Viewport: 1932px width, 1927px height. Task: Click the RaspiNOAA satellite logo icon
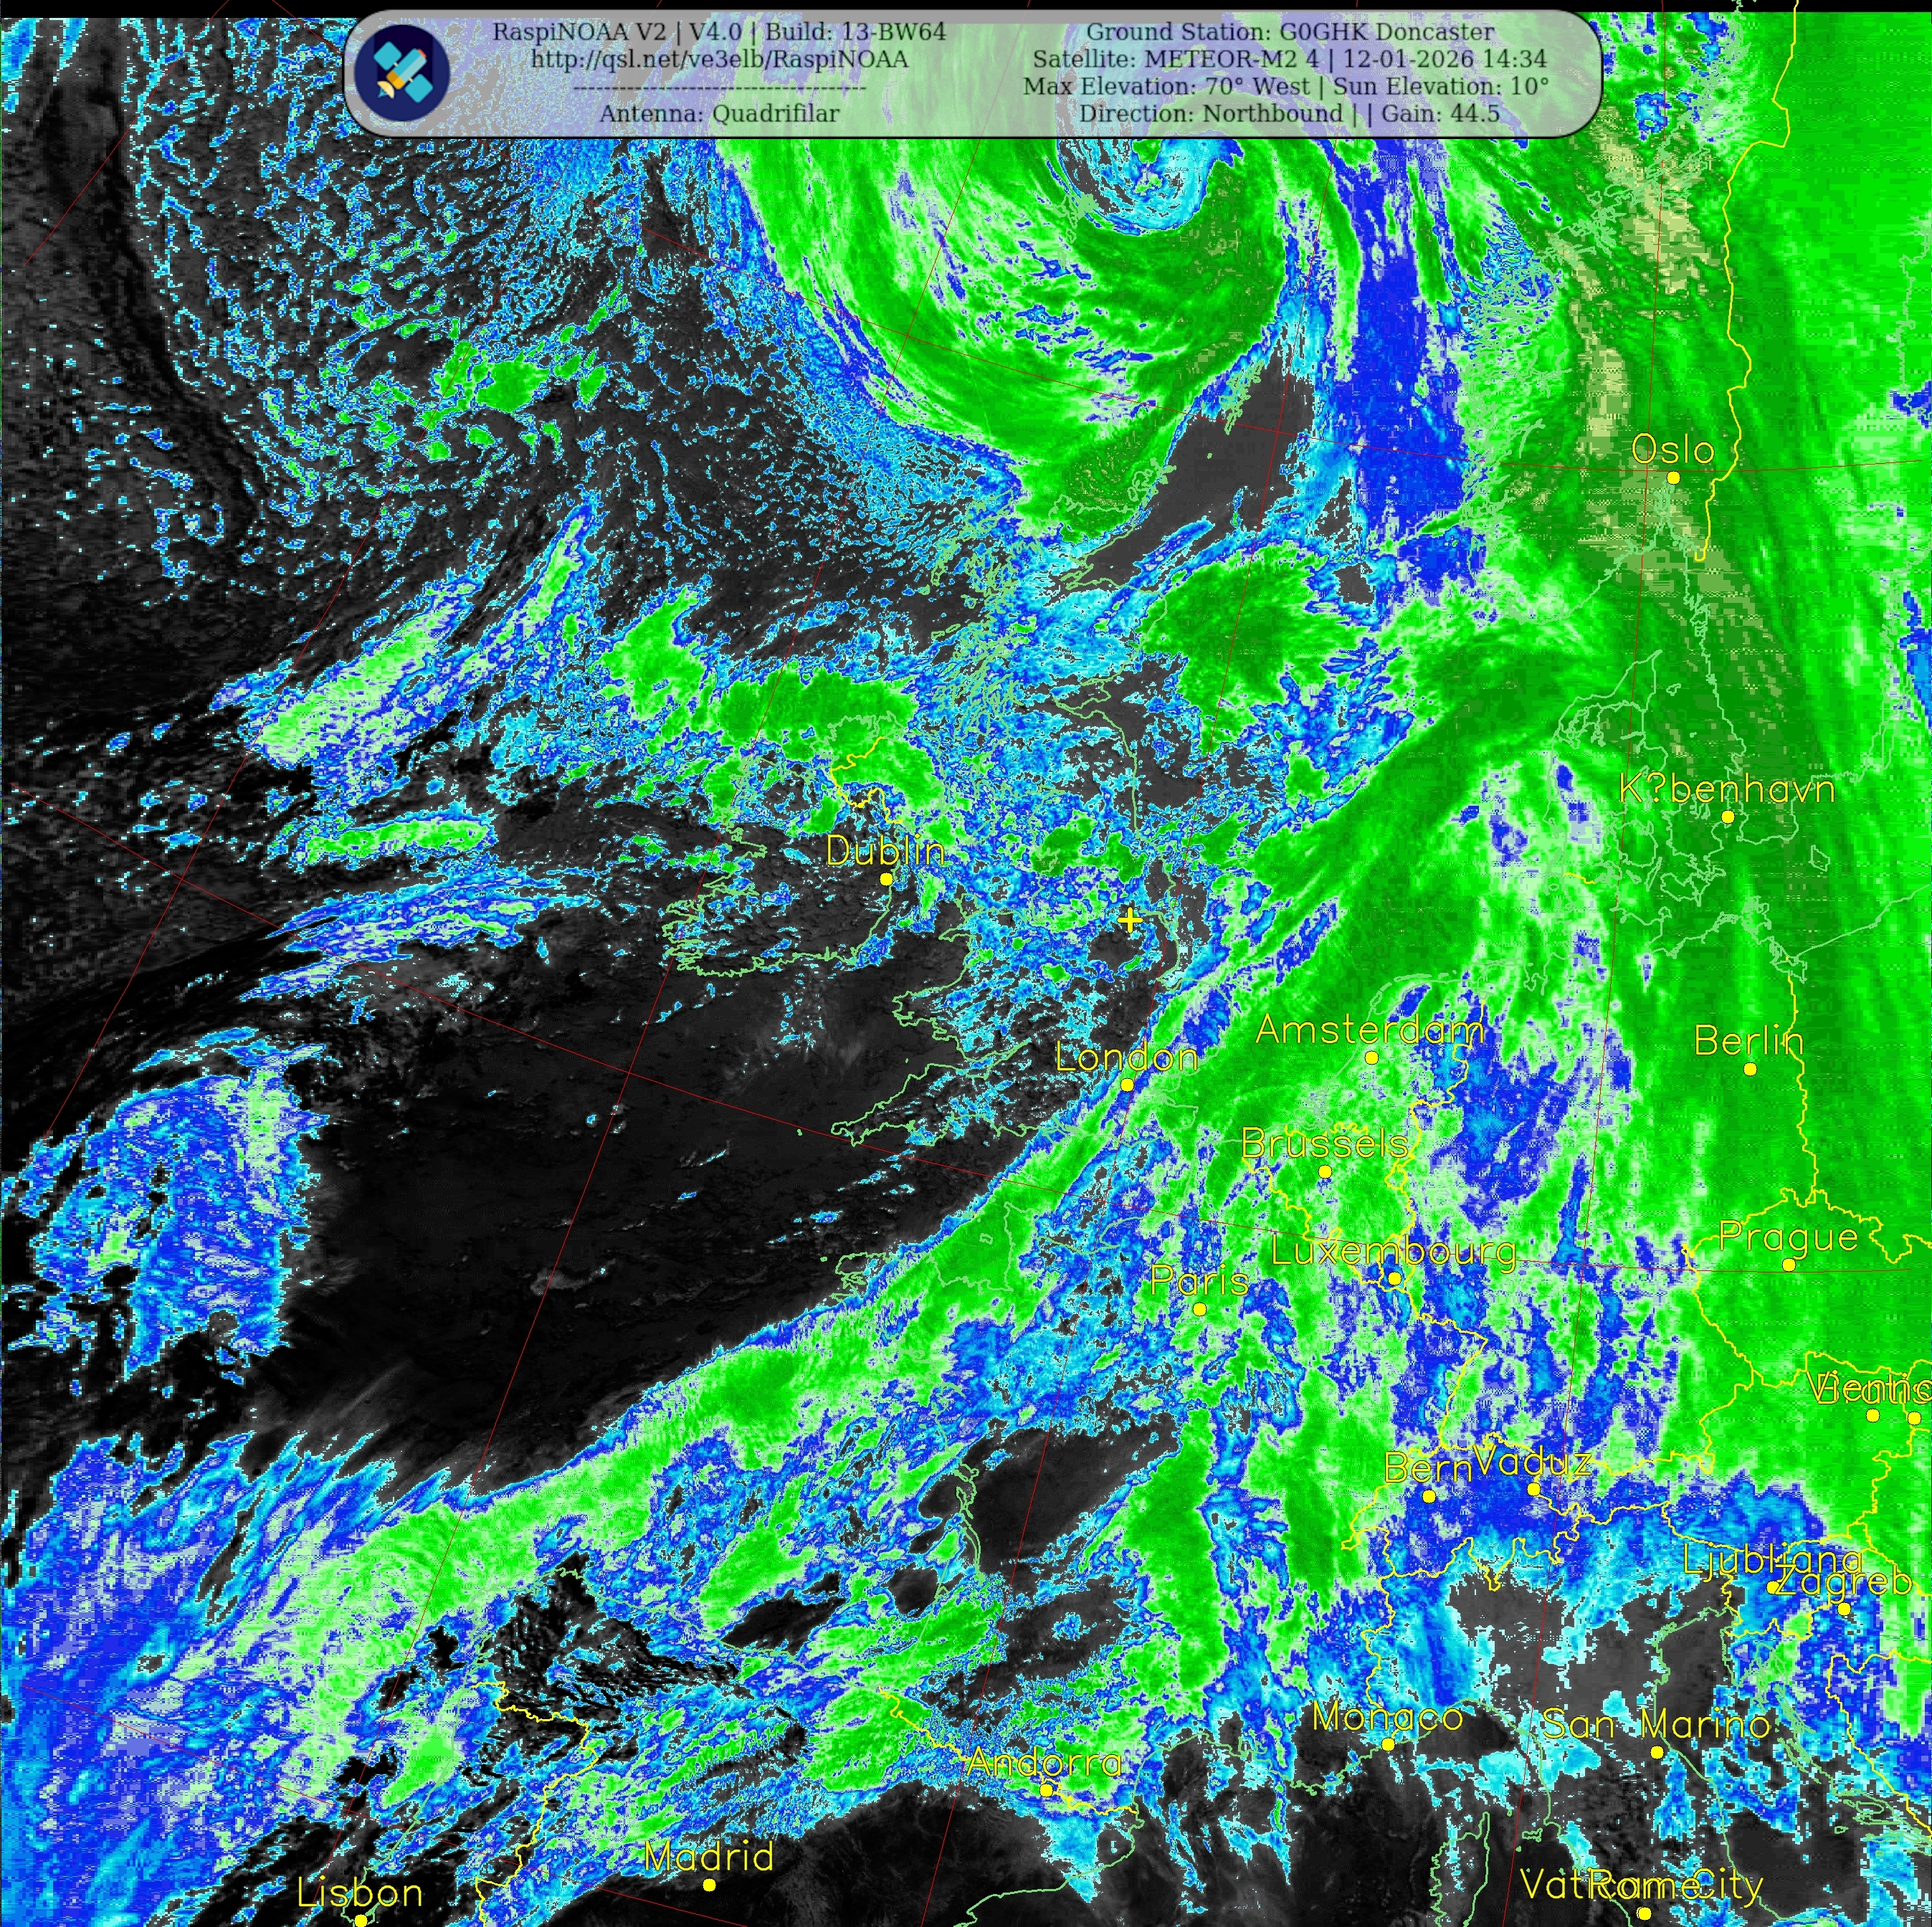click(403, 72)
